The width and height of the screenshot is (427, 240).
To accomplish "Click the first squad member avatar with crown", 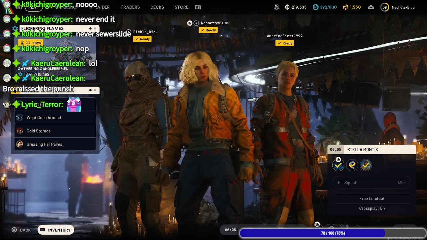I will pos(338,165).
